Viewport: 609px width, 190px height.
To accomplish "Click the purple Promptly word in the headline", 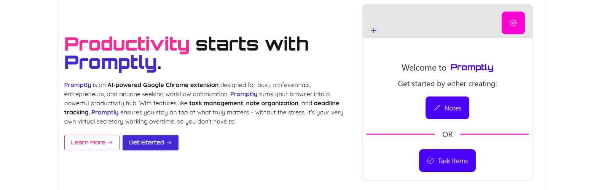I will (x=110, y=63).
